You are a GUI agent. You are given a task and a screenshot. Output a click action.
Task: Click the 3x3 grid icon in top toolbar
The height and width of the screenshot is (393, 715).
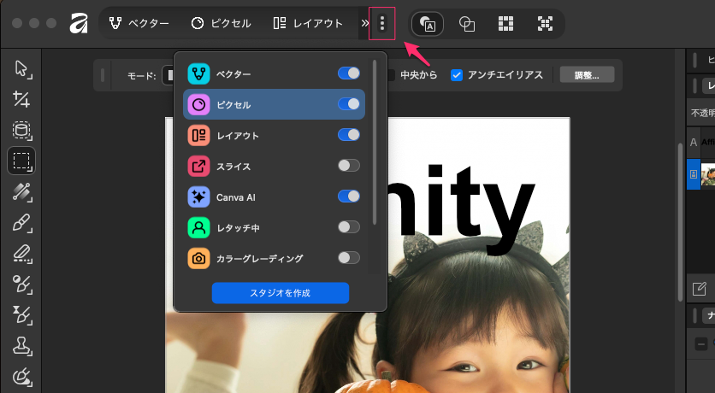point(506,24)
